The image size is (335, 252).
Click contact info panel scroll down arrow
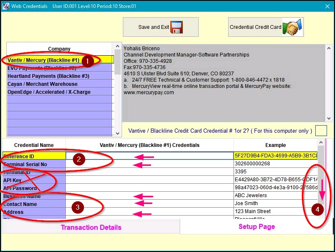point(329,118)
